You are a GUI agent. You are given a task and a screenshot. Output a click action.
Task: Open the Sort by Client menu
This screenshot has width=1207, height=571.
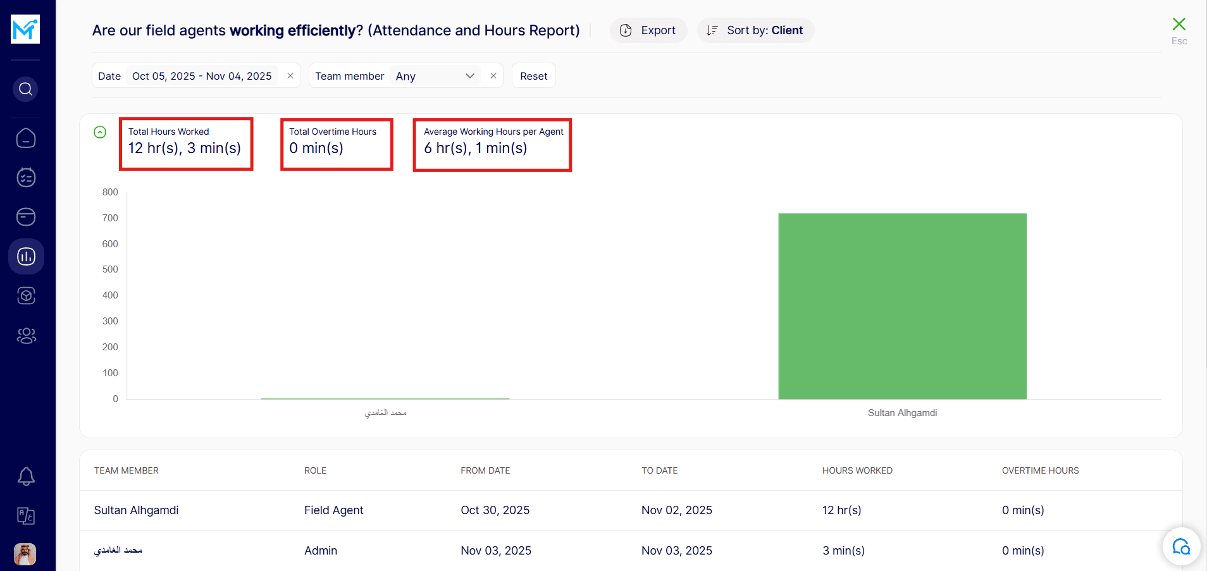(755, 30)
